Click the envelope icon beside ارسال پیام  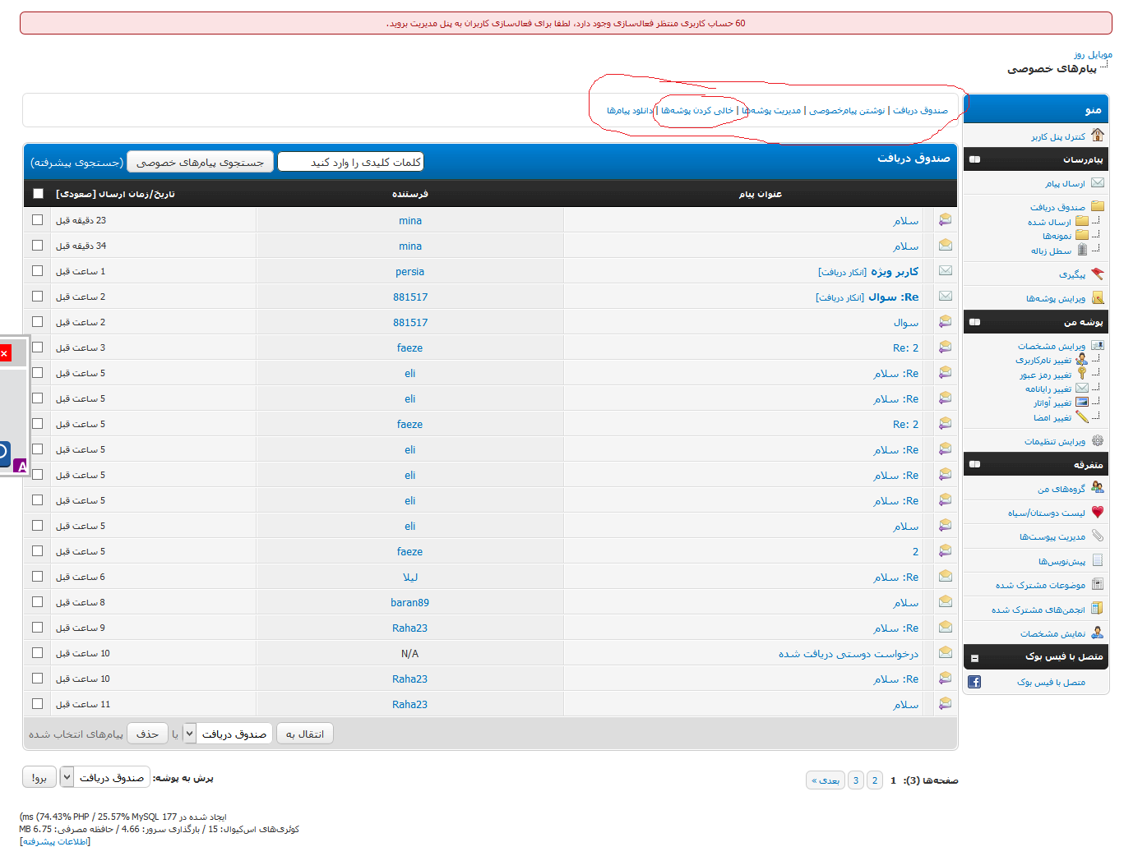click(1098, 183)
